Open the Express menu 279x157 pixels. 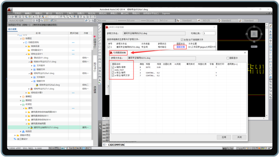pyautogui.click(x=166, y=13)
